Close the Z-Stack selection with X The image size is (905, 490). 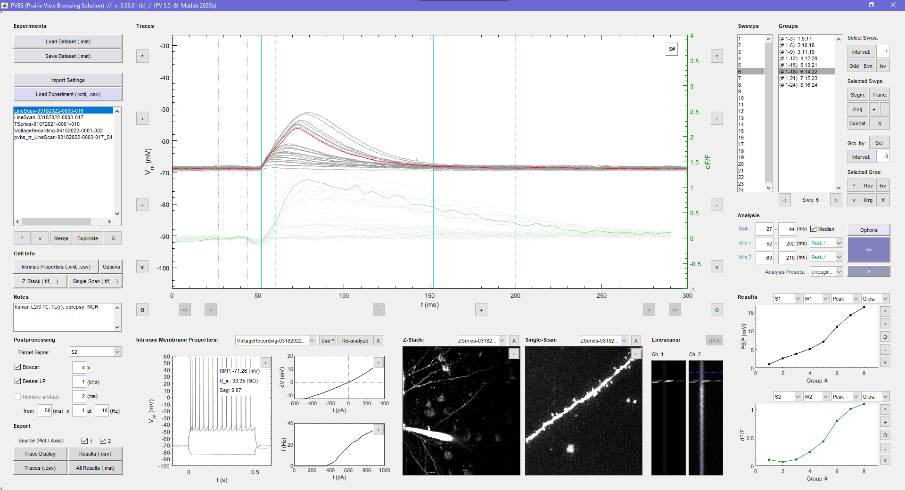(514, 341)
